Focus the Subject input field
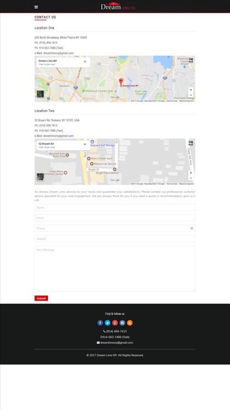This screenshot has width=230, height=410. pos(115,239)
